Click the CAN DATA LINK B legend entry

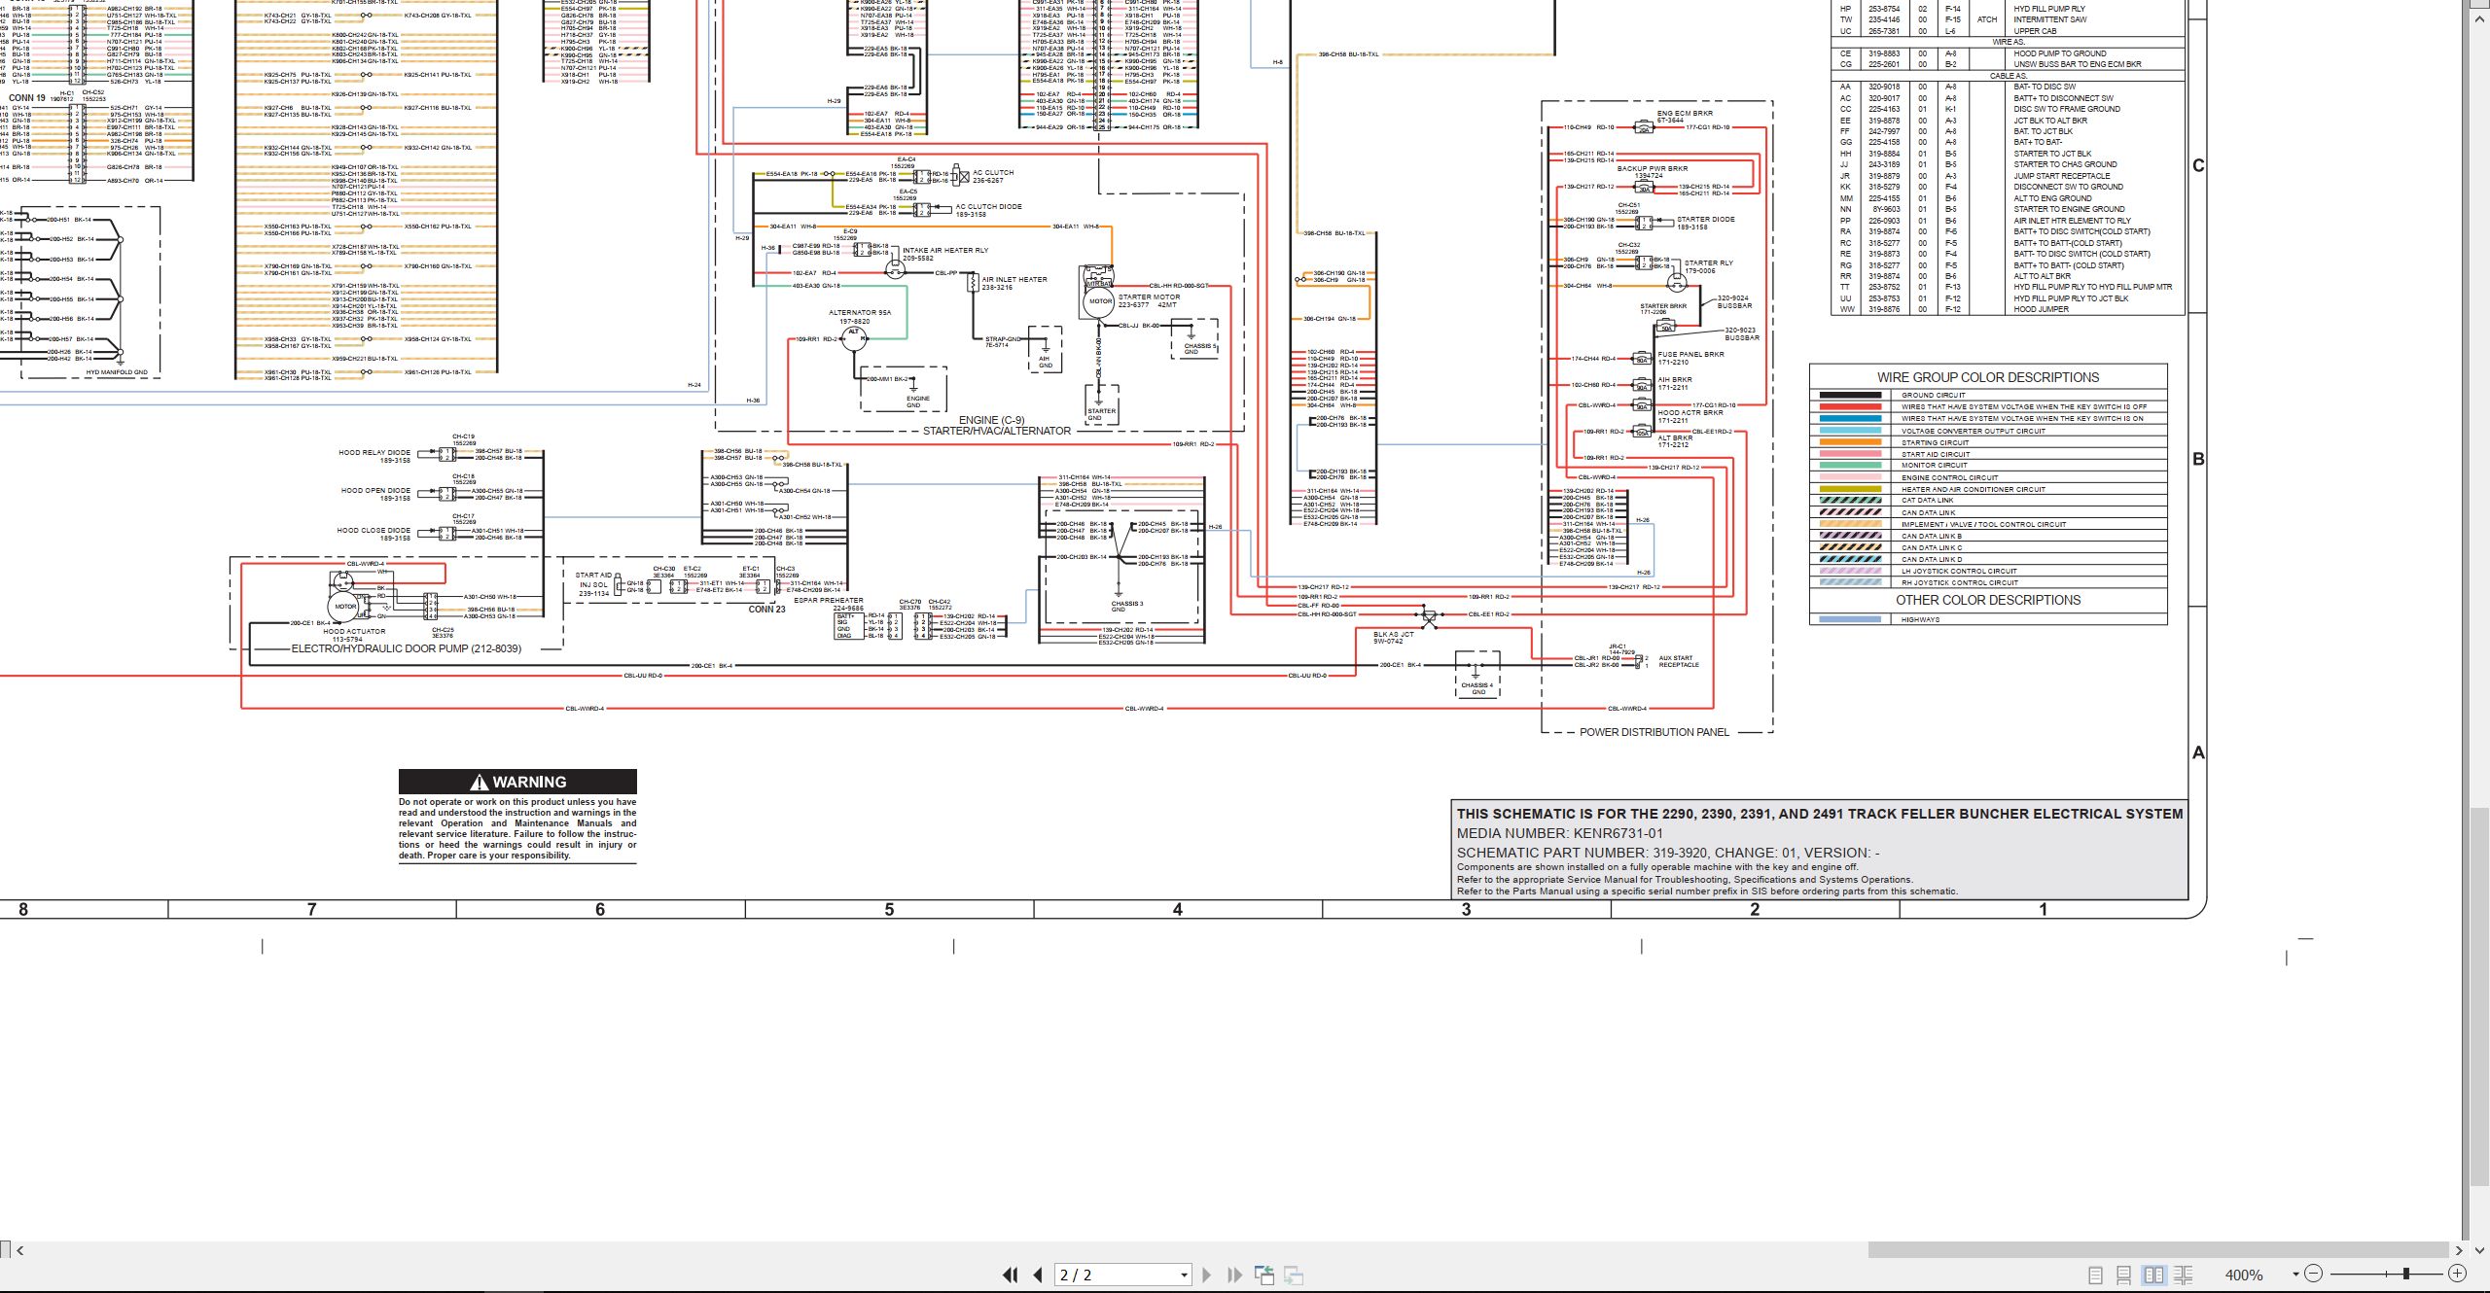click(x=1932, y=536)
